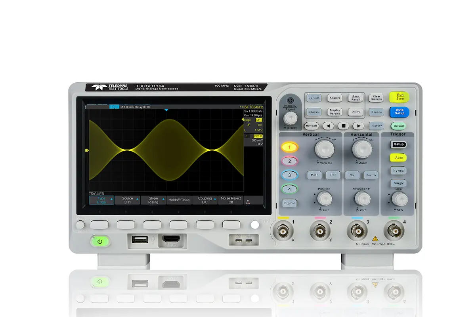Open the Acquire menu button
Image resolution: width=476 pixels, height=317 pixels.
tap(335, 98)
